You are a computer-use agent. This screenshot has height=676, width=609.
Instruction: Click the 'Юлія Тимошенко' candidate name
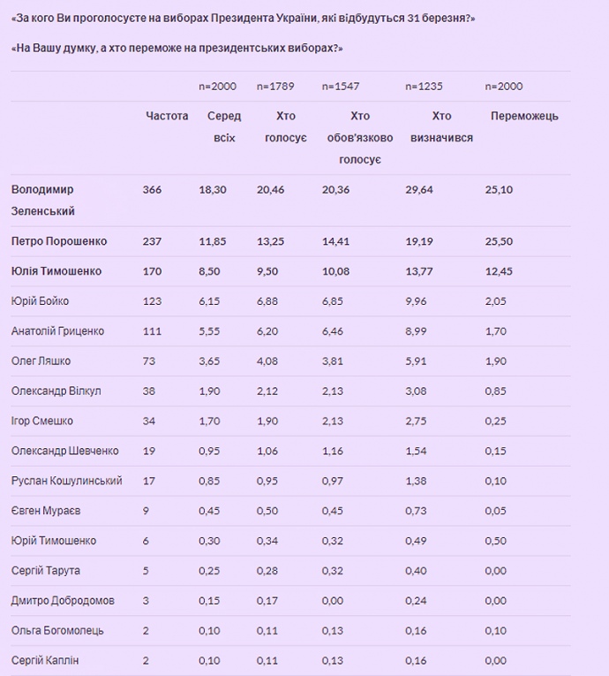[56, 271]
